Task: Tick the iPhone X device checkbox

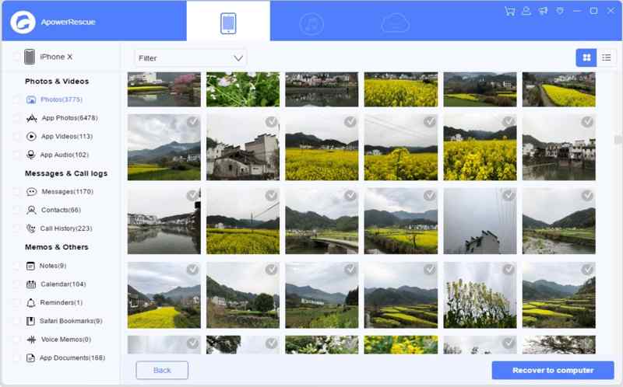Action: 16,57
